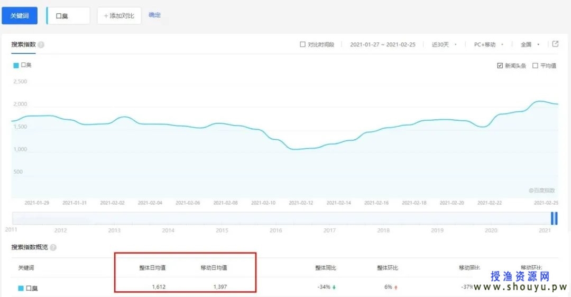Viewport: 571px width, 297px height.
Task: Enable the 对比时间段 checkbox
Action: pyautogui.click(x=302, y=45)
